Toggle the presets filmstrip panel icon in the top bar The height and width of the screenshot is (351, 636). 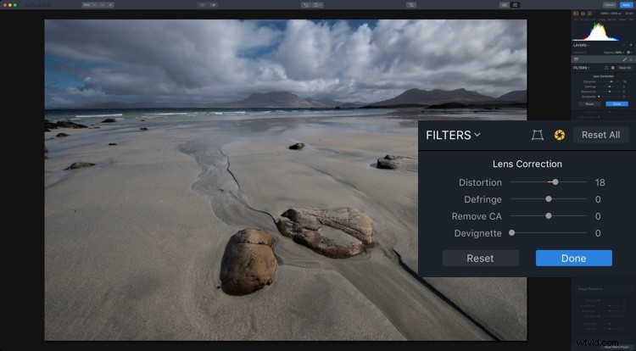click(505, 5)
